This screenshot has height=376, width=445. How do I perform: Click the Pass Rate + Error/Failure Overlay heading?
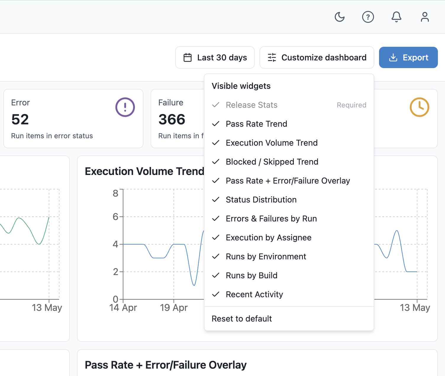point(166,365)
